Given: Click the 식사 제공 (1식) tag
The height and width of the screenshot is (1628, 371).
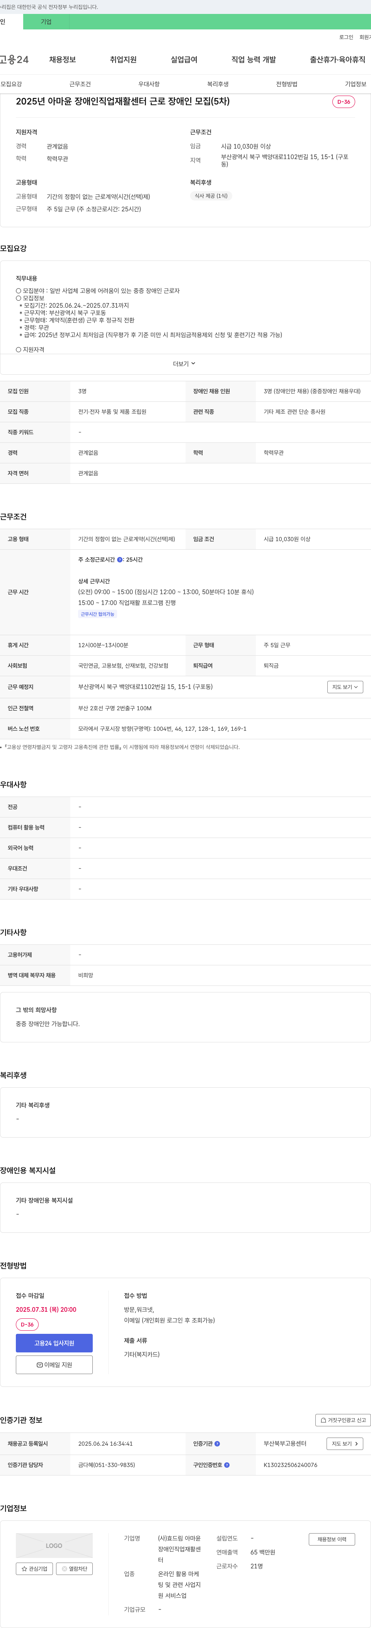Looking at the screenshot, I should coord(211,196).
